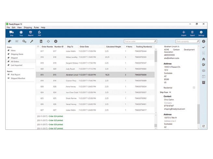Select Shipping Genie folder
The width and height of the screenshot is (213, 159).
coord(17,54)
